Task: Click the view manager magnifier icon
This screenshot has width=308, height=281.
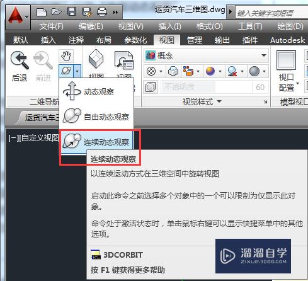Action: (x=124, y=60)
